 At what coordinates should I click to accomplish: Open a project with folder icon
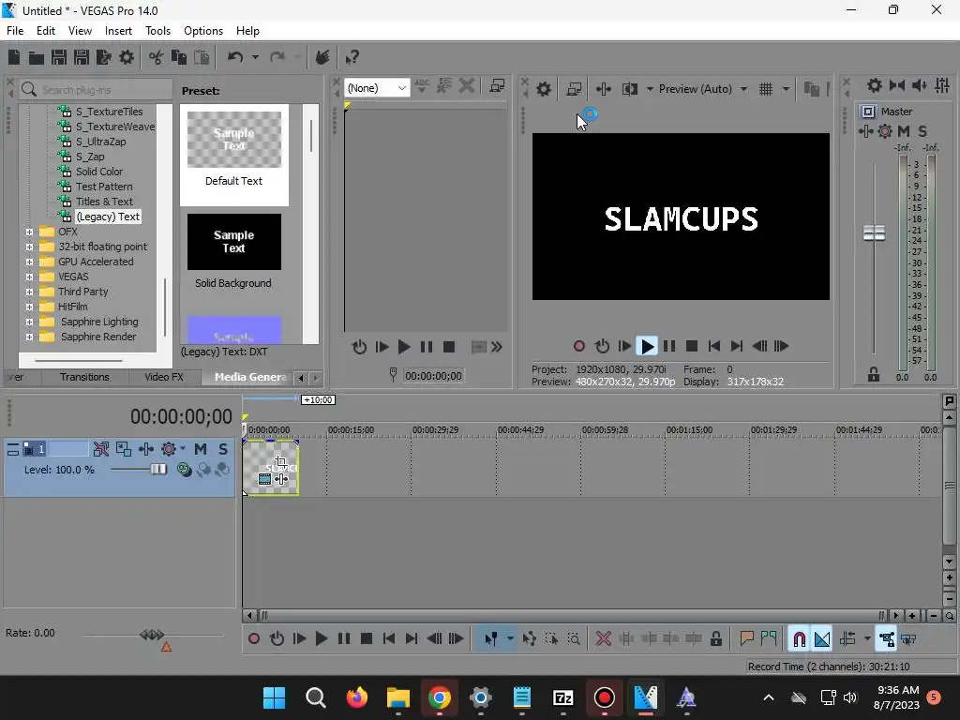coord(37,57)
